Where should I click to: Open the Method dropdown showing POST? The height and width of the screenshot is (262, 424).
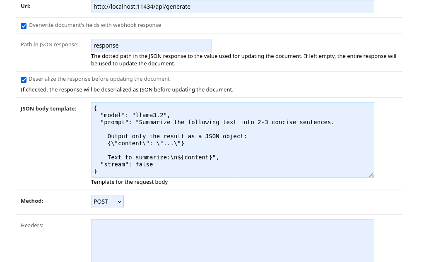[107, 202]
